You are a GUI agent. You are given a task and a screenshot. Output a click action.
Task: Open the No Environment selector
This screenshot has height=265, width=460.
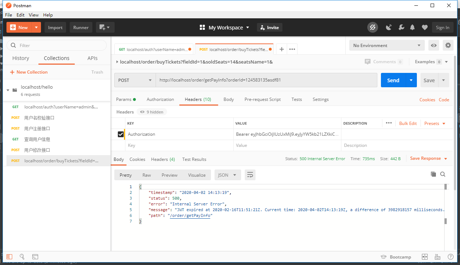tap(387, 45)
